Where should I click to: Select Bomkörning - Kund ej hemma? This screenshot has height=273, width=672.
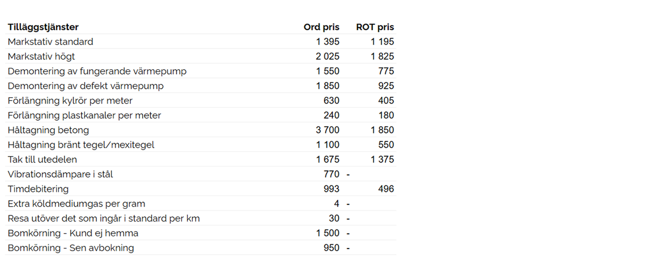pos(73,233)
